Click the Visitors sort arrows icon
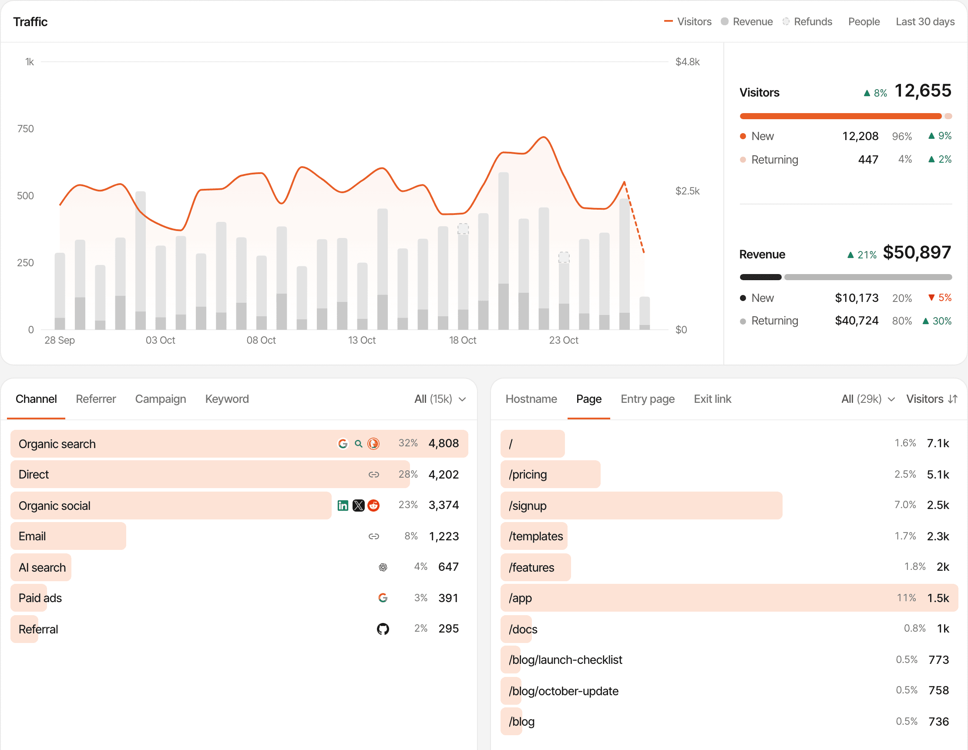 click(952, 399)
